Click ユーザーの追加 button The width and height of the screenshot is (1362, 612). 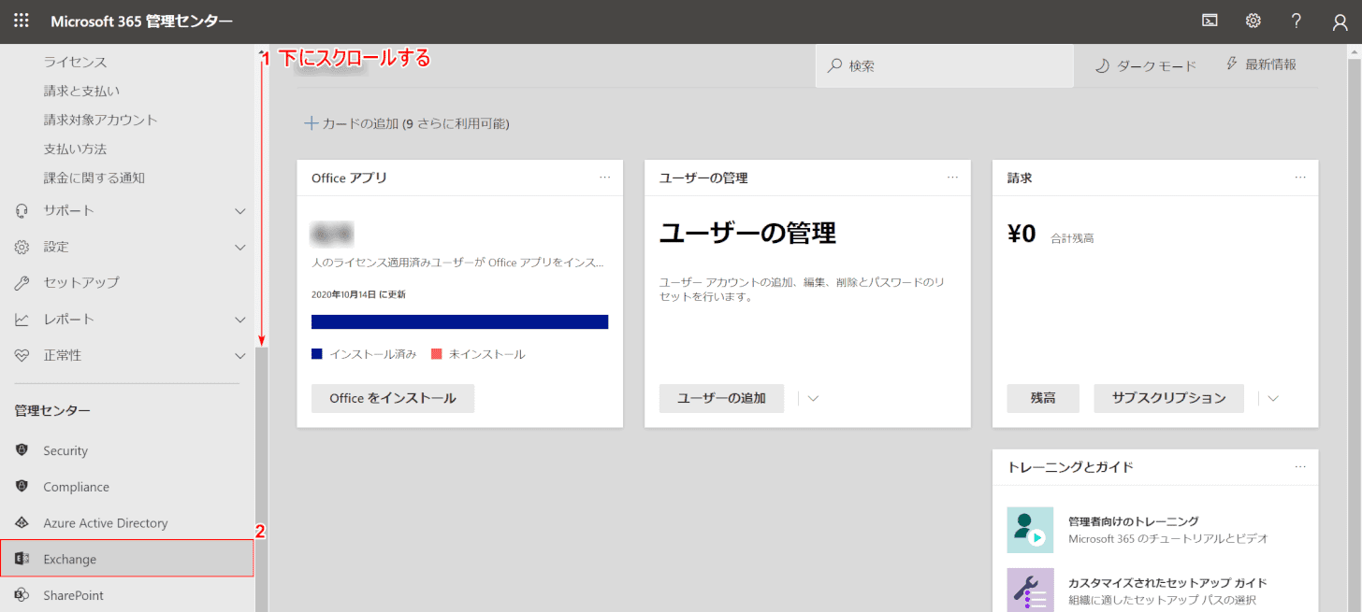[x=721, y=398]
